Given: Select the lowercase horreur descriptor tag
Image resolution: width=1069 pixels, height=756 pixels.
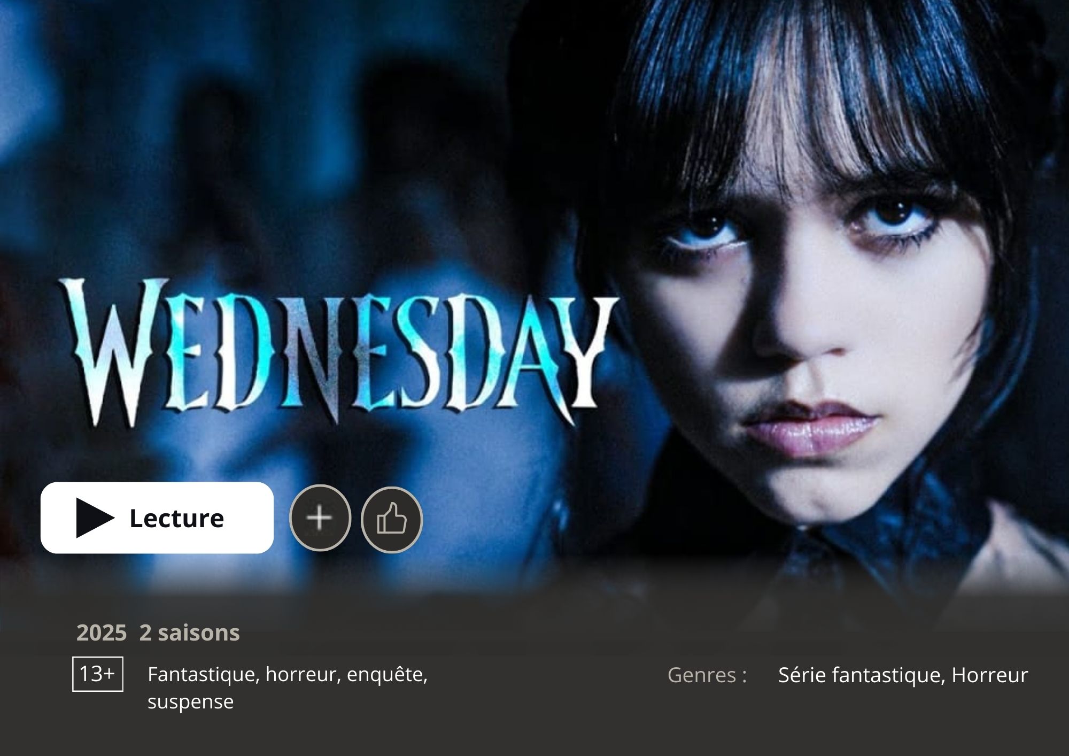Looking at the screenshot, I should pos(303,675).
